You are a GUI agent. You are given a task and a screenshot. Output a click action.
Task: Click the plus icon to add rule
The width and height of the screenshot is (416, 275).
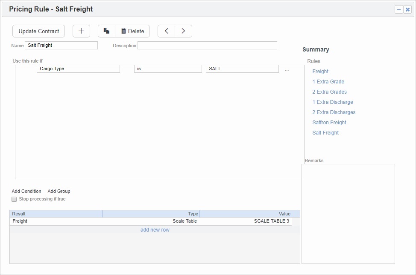pyautogui.click(x=81, y=31)
